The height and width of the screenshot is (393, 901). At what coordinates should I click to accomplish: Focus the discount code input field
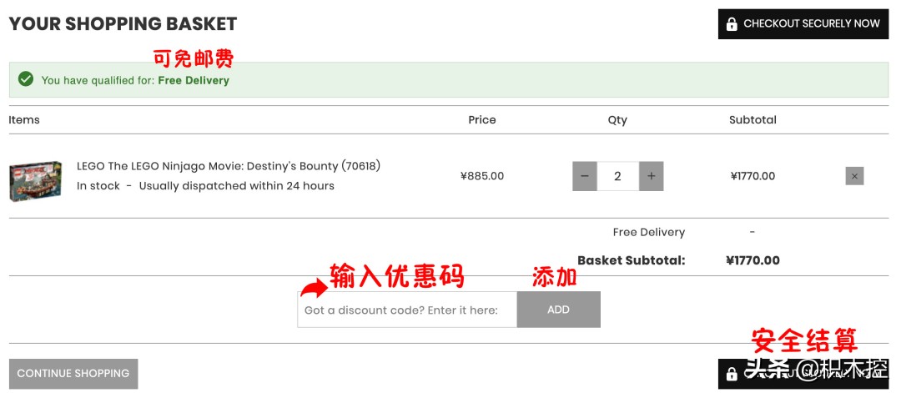coord(407,310)
